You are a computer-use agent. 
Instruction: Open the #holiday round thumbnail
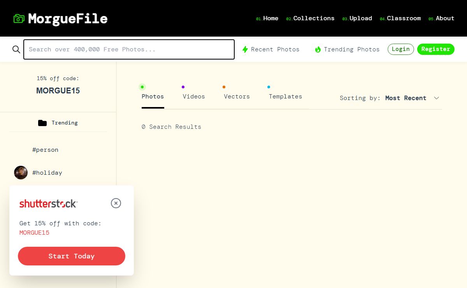pyautogui.click(x=21, y=172)
